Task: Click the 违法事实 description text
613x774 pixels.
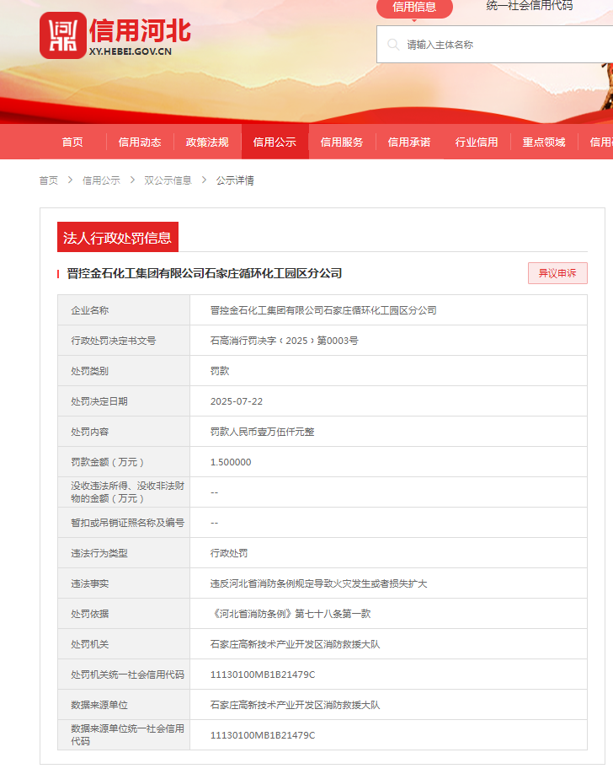Action: [318, 583]
